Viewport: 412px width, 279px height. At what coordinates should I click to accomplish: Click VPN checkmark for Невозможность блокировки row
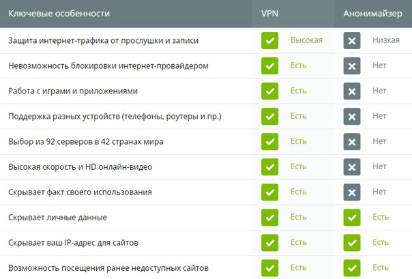pos(269,65)
